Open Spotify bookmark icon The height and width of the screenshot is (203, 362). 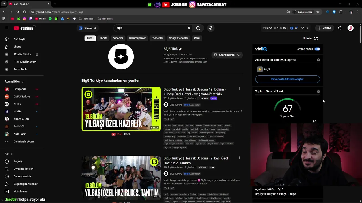(x=50, y=19)
